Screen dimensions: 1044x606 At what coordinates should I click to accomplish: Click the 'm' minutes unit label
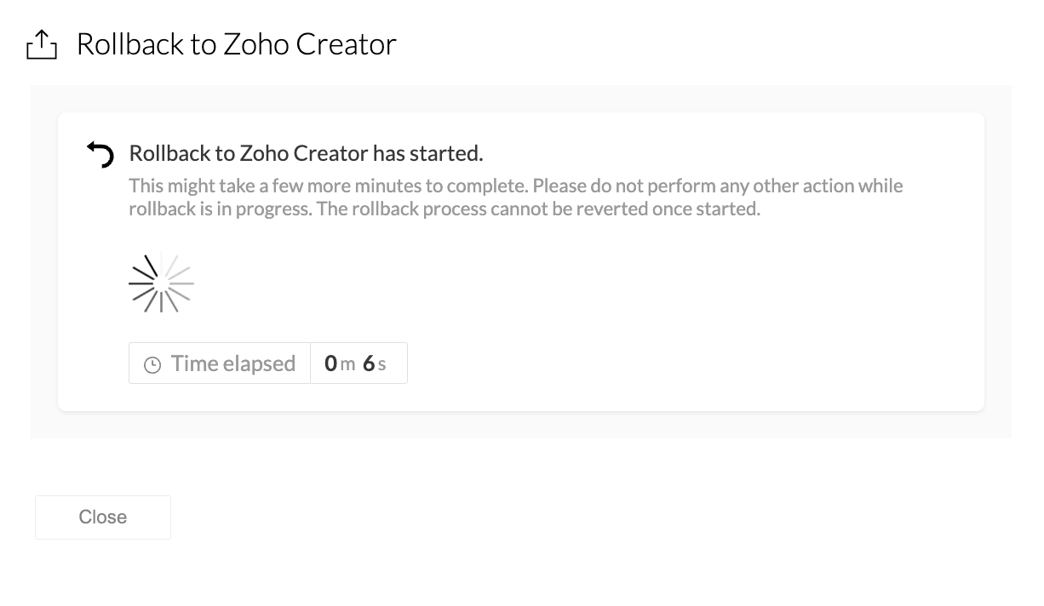point(347,365)
